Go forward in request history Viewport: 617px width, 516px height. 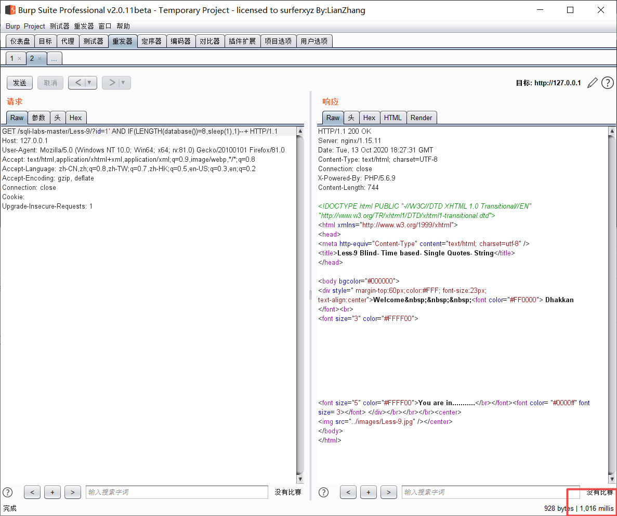pyautogui.click(x=112, y=83)
